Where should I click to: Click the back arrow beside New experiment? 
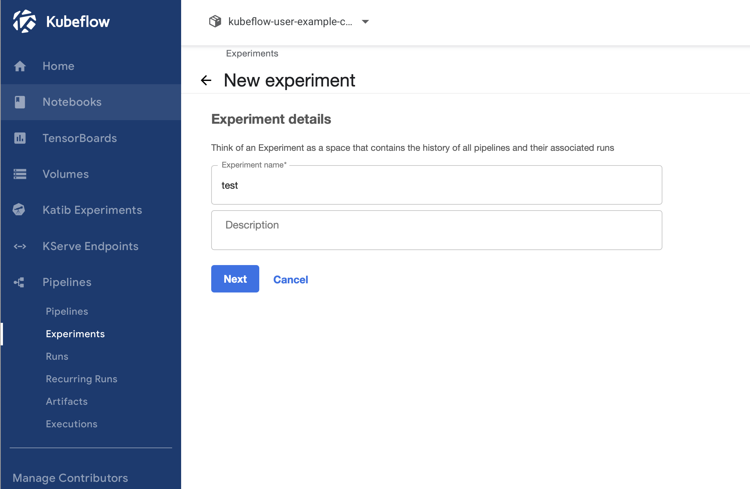(206, 80)
